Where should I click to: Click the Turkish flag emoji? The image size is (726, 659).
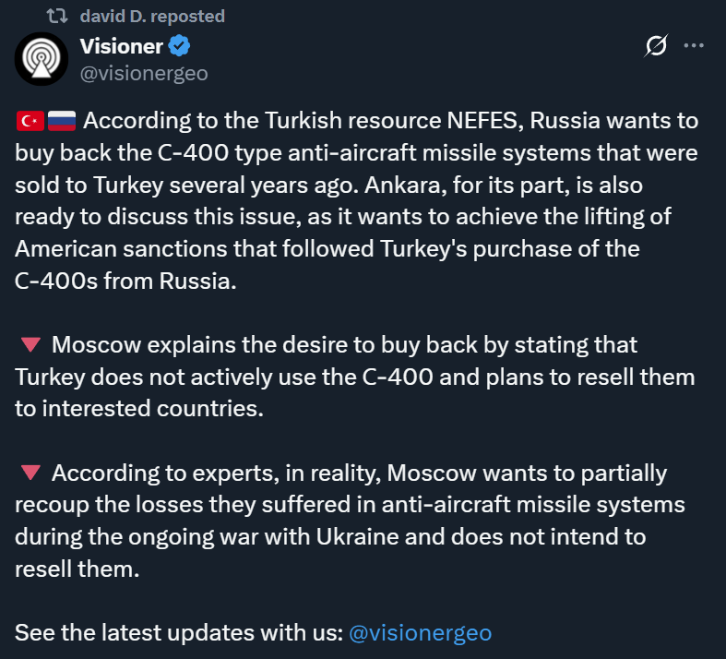pyautogui.click(x=30, y=121)
